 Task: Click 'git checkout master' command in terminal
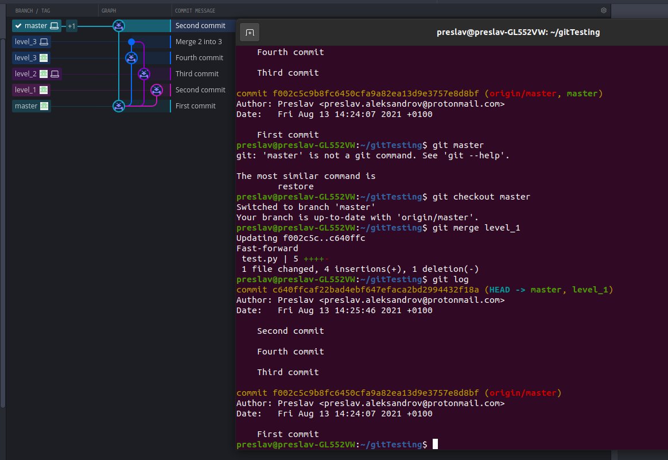click(481, 197)
